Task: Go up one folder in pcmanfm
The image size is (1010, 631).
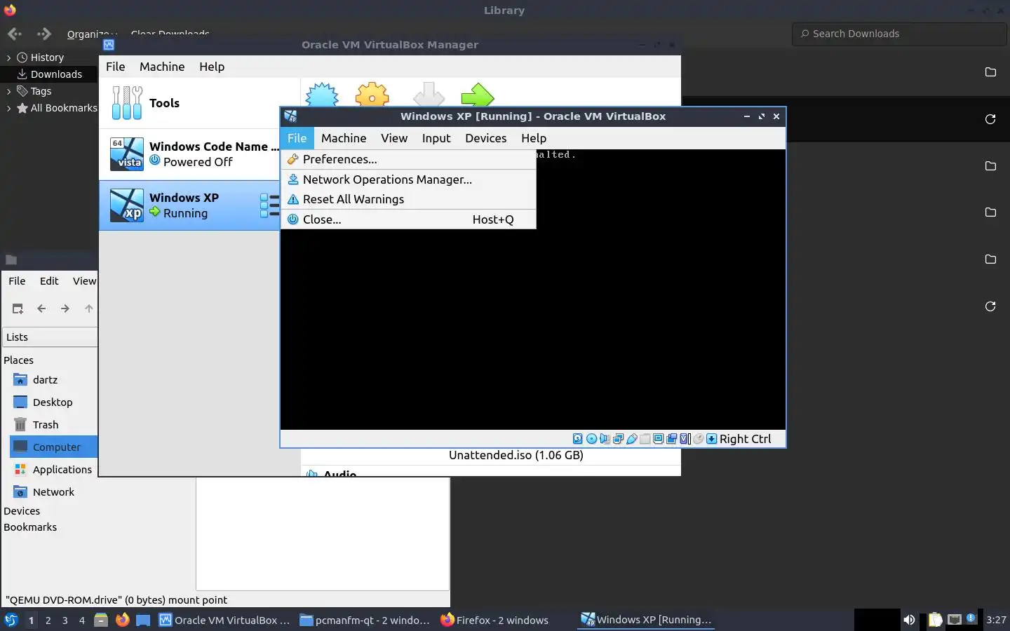Action: pyautogui.click(x=88, y=308)
